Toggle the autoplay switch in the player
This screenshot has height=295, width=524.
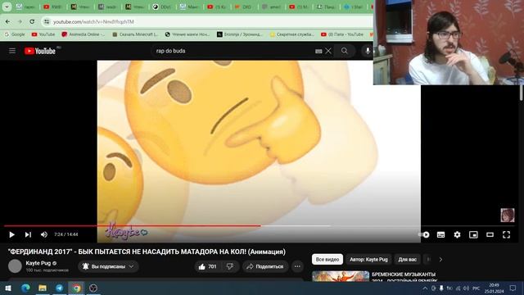424,235
